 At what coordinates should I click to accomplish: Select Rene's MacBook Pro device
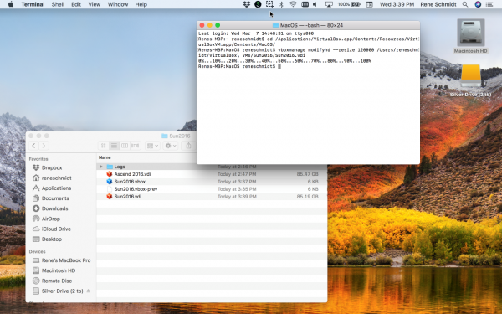61,260
